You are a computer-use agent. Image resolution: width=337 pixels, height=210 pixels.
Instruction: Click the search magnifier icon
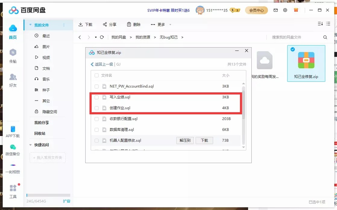[x=325, y=37]
